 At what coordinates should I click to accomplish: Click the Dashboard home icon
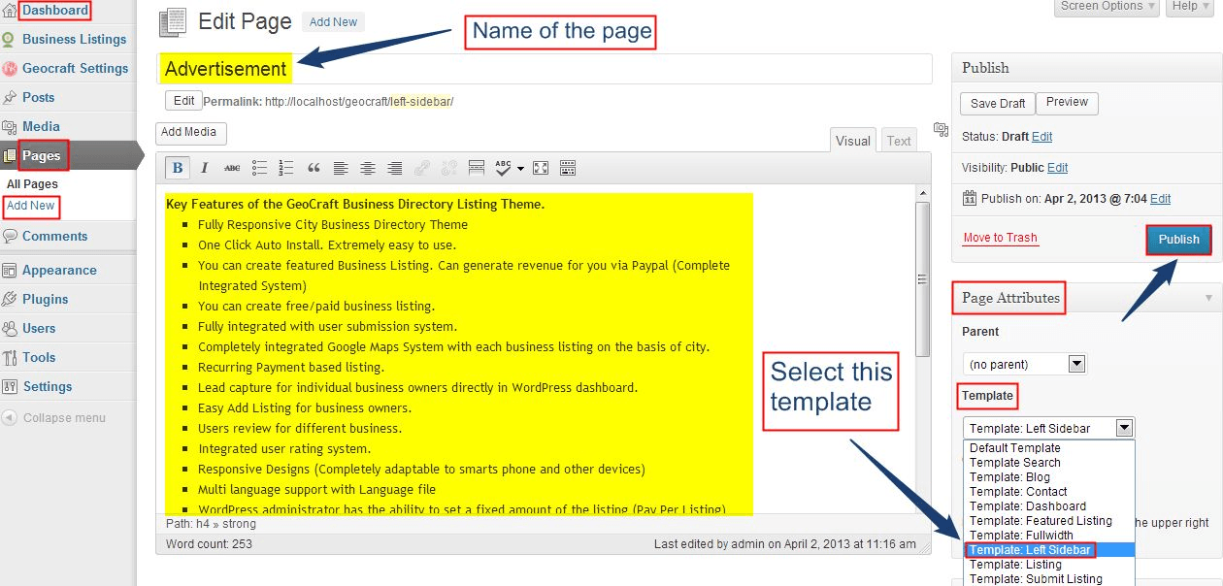pos(9,11)
